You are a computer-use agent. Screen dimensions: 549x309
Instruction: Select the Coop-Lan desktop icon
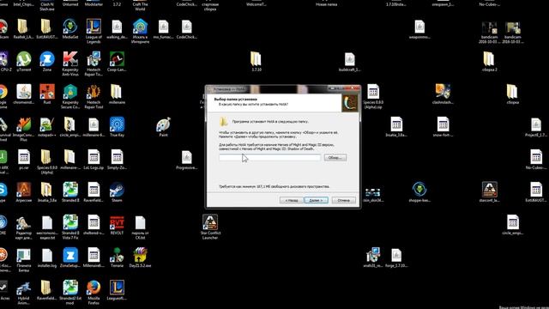(117, 62)
